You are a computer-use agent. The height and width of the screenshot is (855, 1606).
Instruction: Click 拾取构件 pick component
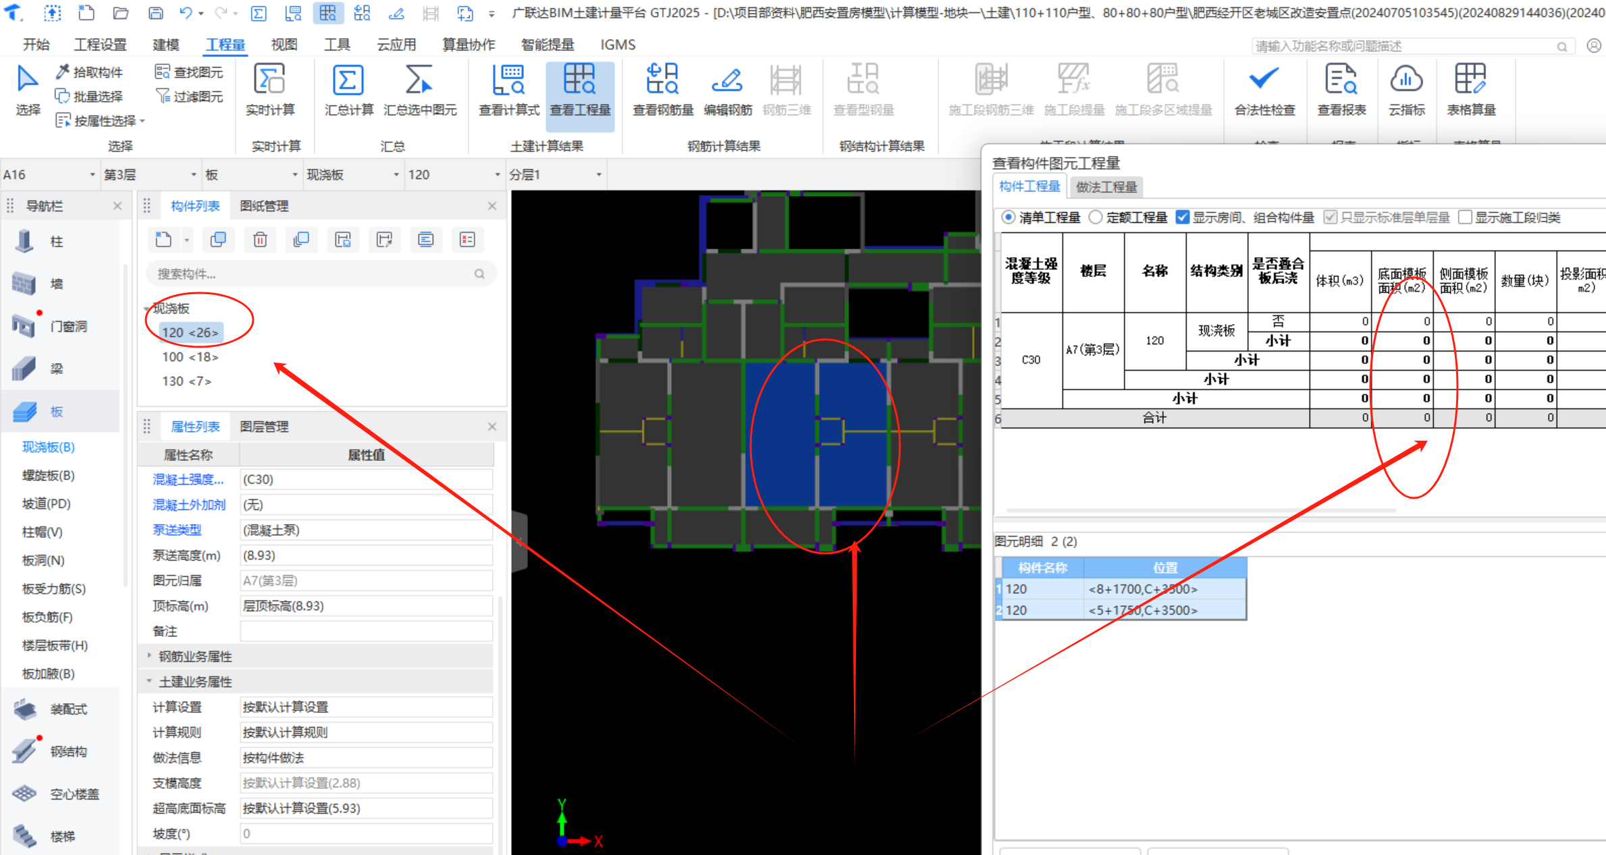pos(90,72)
